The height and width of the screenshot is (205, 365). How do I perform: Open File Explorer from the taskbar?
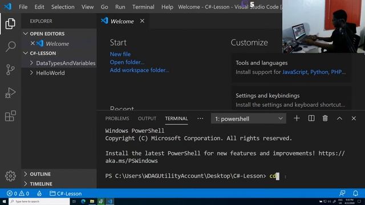(x=92, y=201)
